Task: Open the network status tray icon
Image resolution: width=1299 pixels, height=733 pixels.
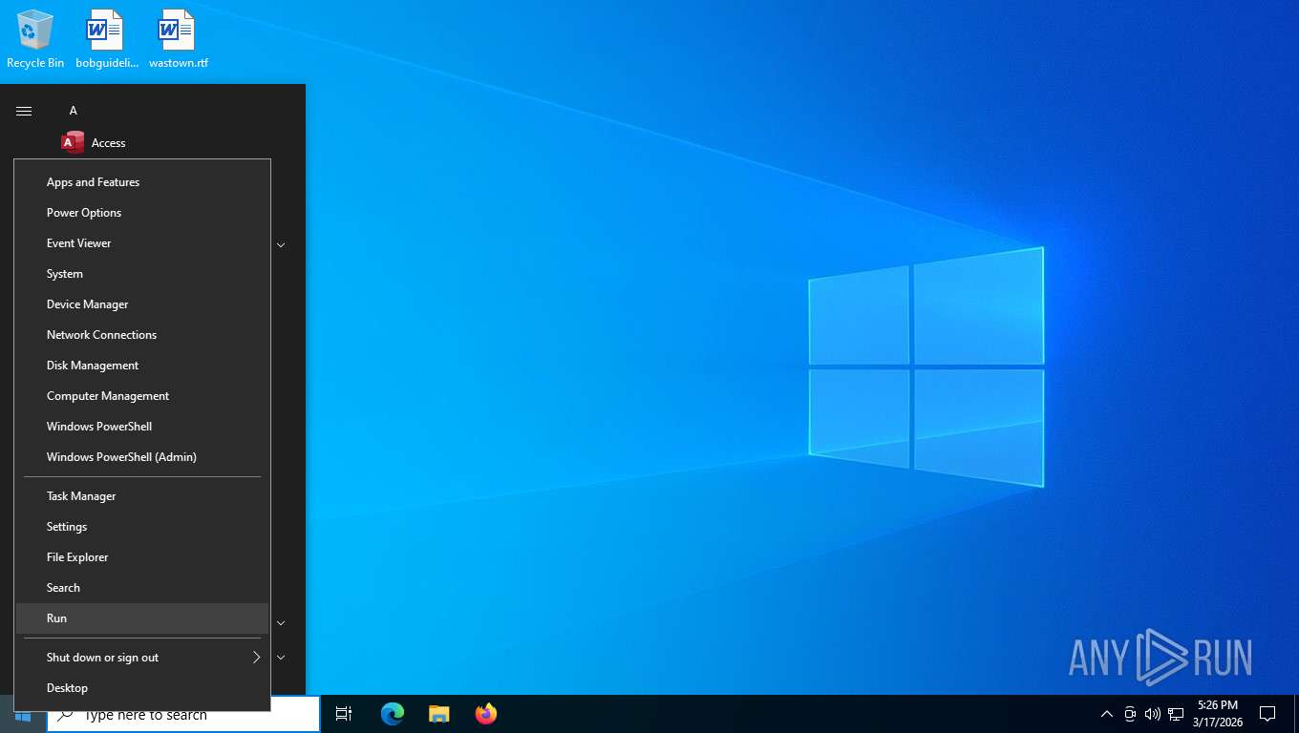Action: tap(1176, 714)
